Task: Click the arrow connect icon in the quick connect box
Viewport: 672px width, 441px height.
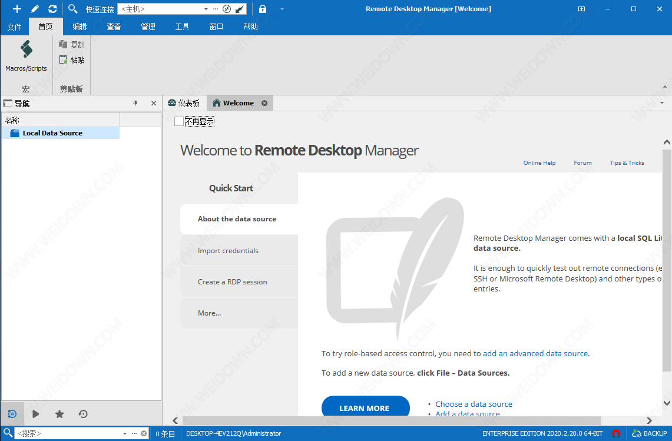Action: tap(240, 9)
